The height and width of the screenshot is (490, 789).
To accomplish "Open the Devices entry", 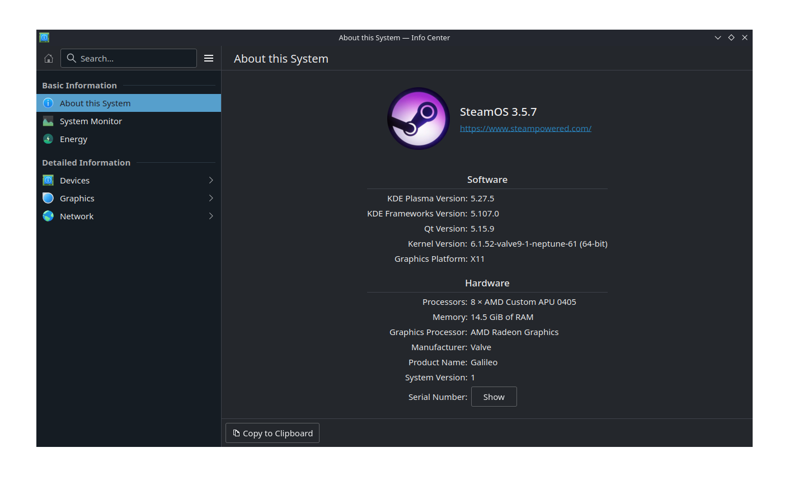I will 129,180.
